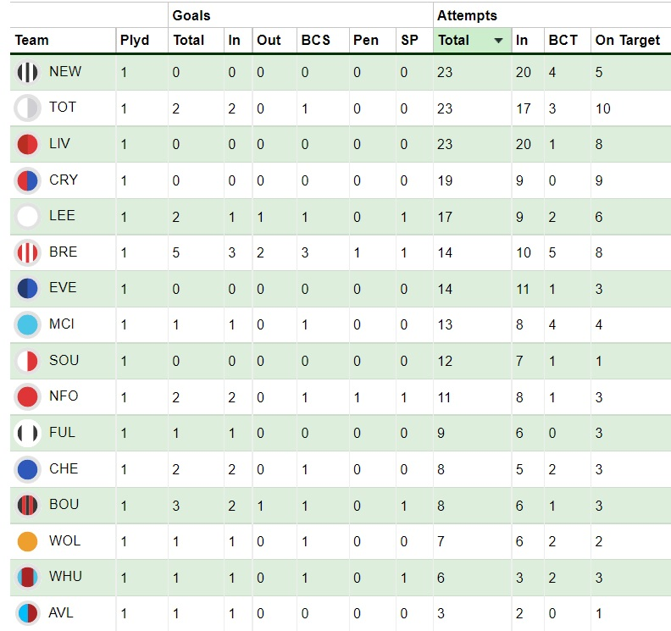Select the Brentford striped badge icon
Screen dimensions: 671x631
(27, 252)
